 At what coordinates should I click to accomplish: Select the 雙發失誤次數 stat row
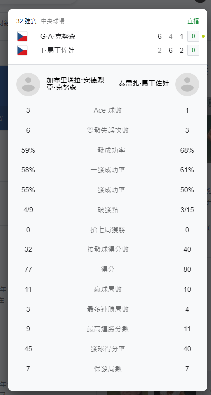(108, 130)
